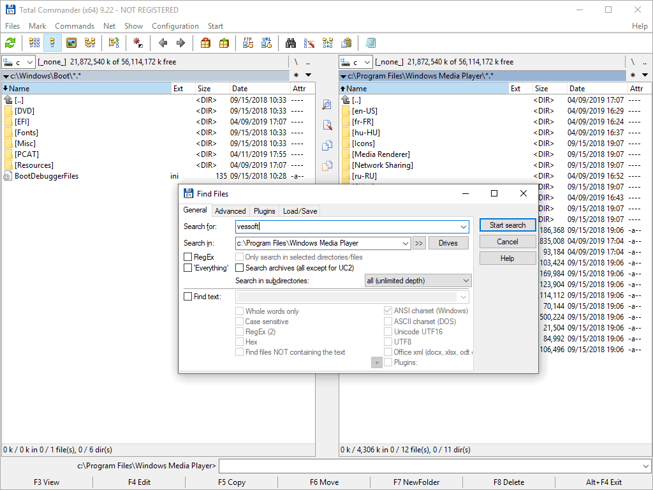The image size is (653, 490).
Task: Toggle the ANSI charset (Windows) checkbox
Action: click(x=388, y=311)
